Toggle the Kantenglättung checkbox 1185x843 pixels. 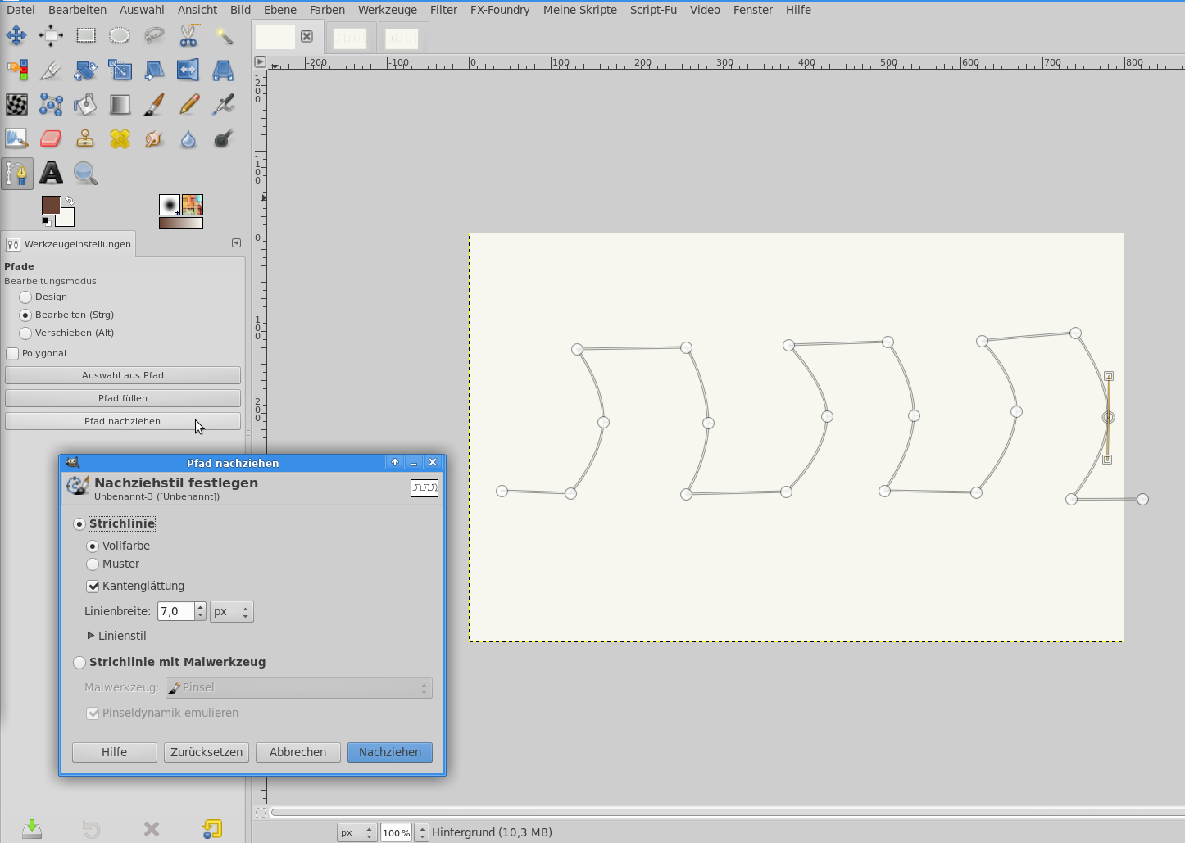click(x=93, y=587)
